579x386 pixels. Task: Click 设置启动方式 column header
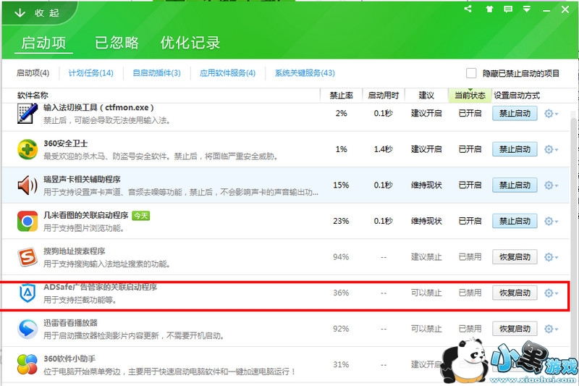pyautogui.click(x=517, y=96)
